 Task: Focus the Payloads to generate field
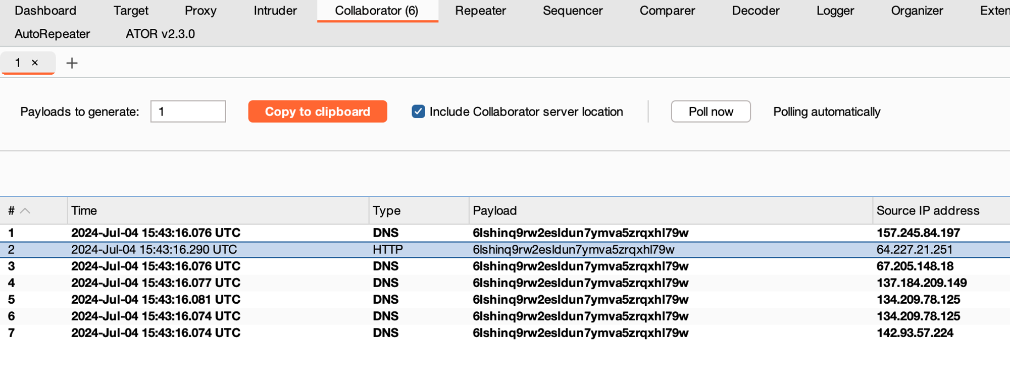188,112
